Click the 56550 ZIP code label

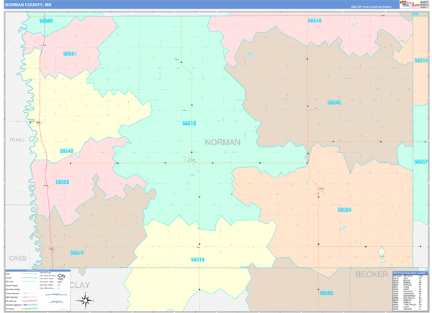(63, 182)
